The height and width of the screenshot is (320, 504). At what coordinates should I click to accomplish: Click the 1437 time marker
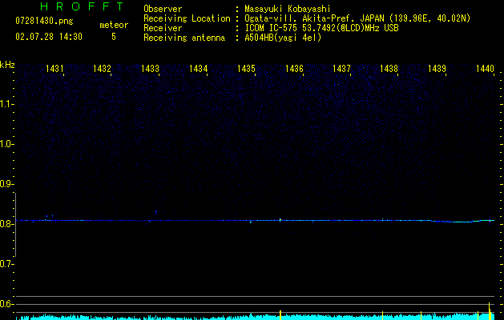[341, 68]
